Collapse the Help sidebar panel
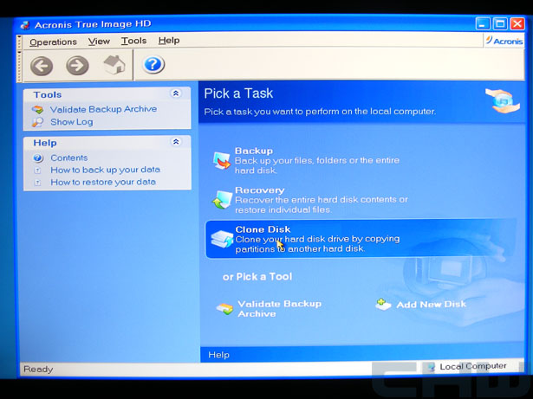Viewport: 533px width, 399px height. [176, 142]
